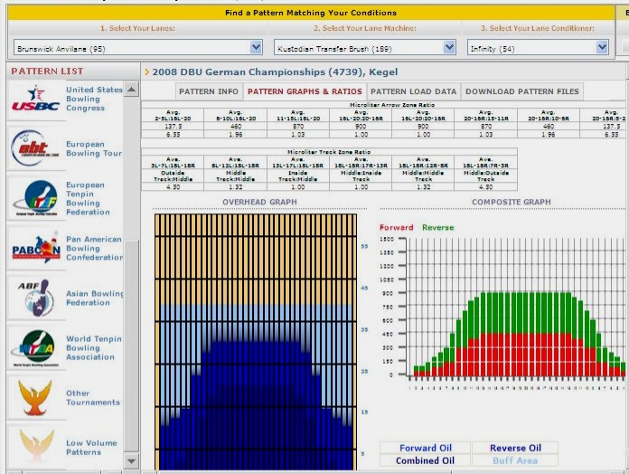Go to Download Pattern Files tab
The width and height of the screenshot is (629, 474).
pos(521,91)
